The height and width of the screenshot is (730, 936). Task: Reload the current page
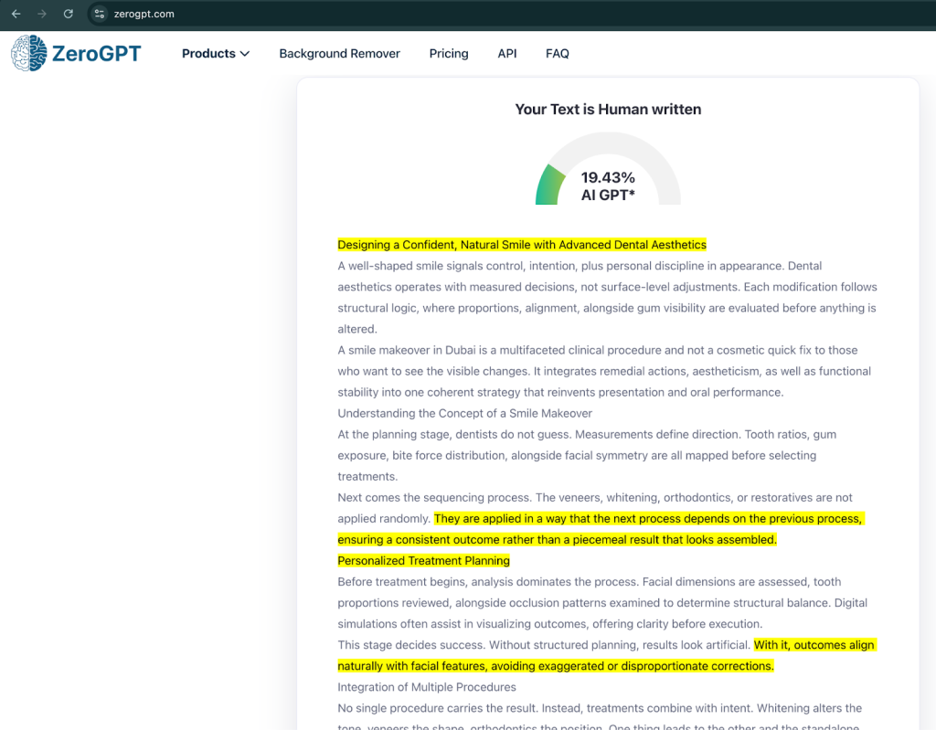click(x=69, y=14)
